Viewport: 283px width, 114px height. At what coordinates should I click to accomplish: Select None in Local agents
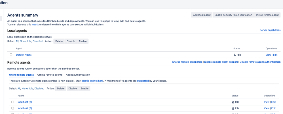click(23, 41)
